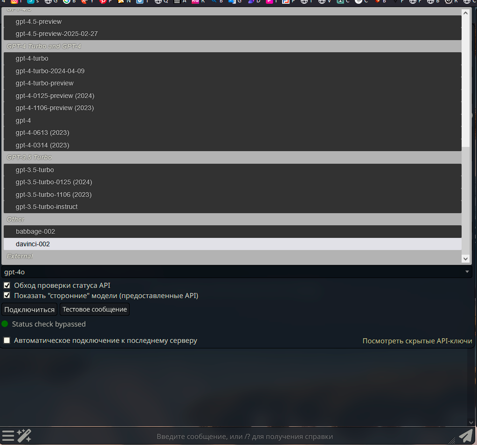Open the hamburger options menu icon

coord(8,436)
